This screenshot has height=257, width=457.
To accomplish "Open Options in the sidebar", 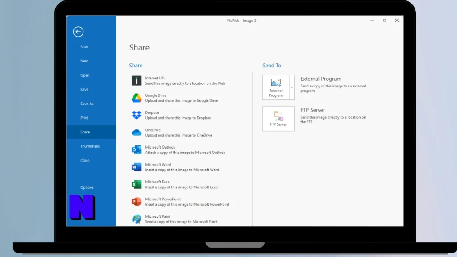I will point(87,187).
